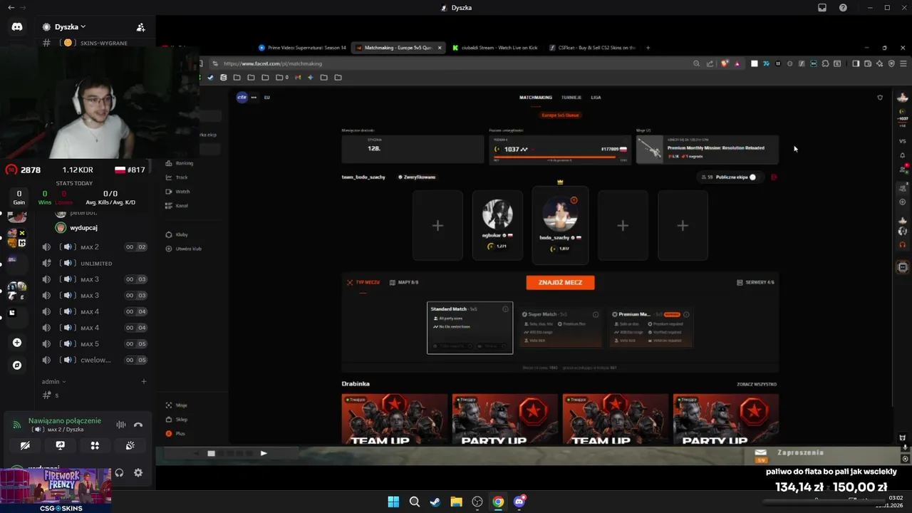Click the browser zoom magnifier icon
Viewport: 912px width, 513px height.
(x=696, y=63)
